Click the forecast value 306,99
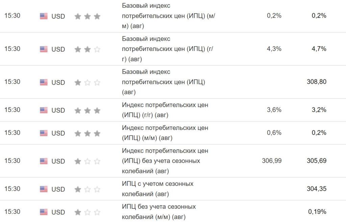The width and height of the screenshot is (346, 222). click(x=272, y=161)
